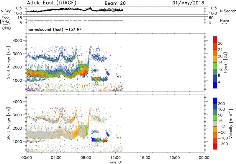Screen dimensions: 236x164
Task: Click the '20:00' time tick label
Action: tap(174, 158)
